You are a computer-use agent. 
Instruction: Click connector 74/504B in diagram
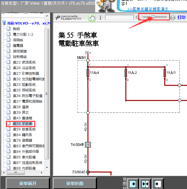88,145
